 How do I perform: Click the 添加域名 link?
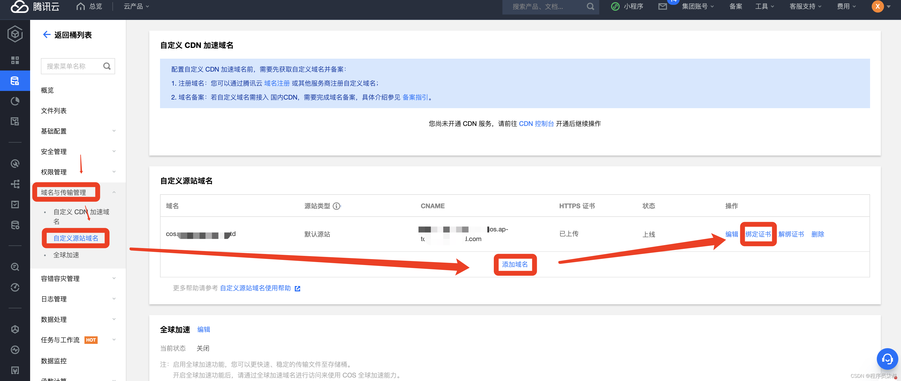(x=515, y=264)
